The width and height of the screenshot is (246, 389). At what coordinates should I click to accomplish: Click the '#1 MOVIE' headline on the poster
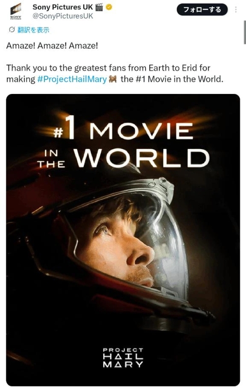[x=123, y=129]
